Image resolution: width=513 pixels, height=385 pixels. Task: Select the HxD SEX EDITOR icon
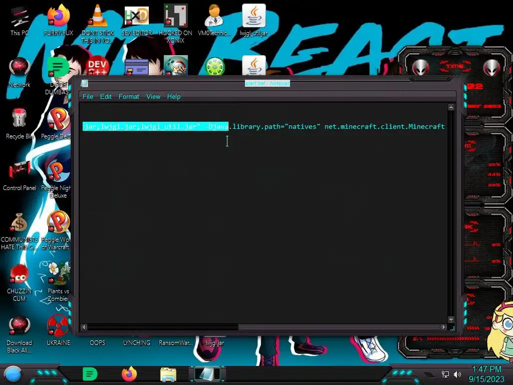pyautogui.click(x=137, y=20)
